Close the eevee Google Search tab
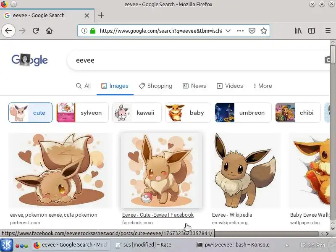Screen dimensions: 336x252 [87, 16]
